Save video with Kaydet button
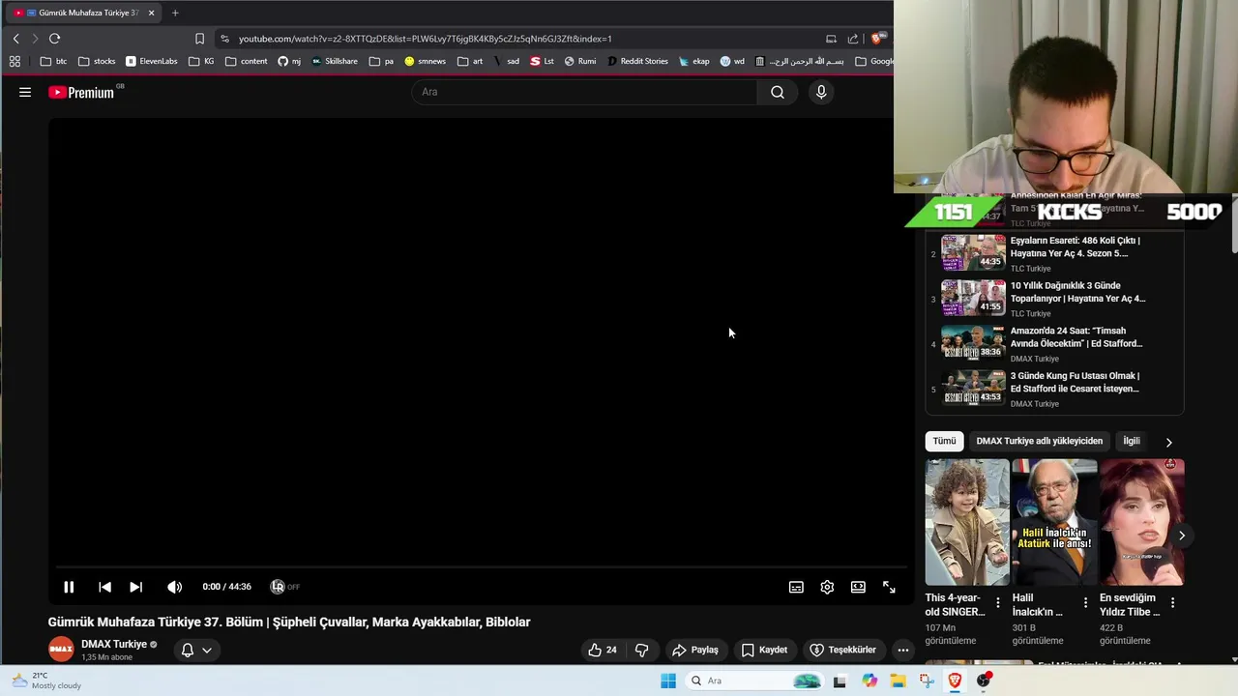This screenshot has width=1238, height=696. [x=764, y=650]
